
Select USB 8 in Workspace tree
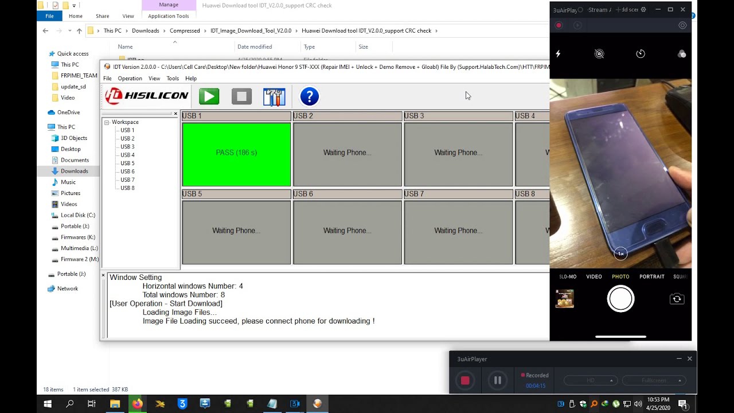(x=127, y=188)
